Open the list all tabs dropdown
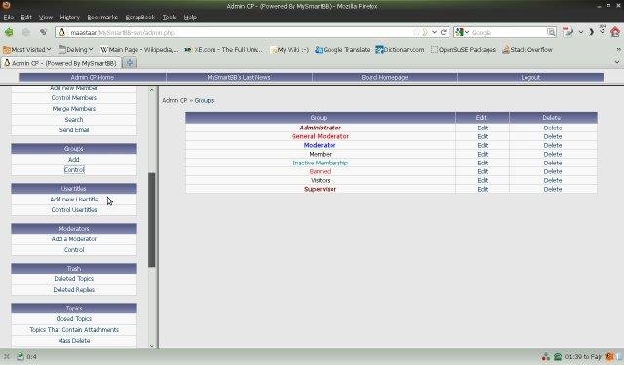624x365 pixels. tap(617, 62)
